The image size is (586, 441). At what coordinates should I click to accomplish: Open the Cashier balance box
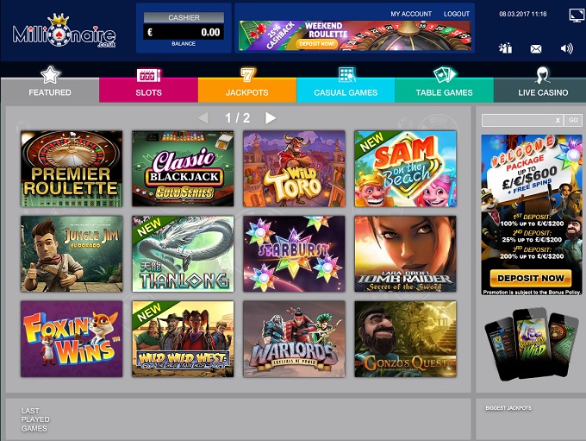click(x=184, y=28)
